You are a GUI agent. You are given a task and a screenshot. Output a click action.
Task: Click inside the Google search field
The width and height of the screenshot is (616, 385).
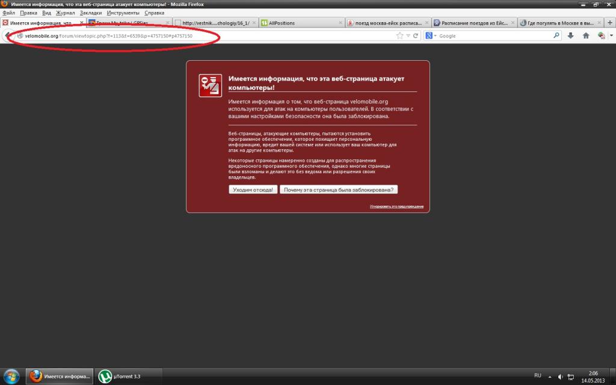495,35
